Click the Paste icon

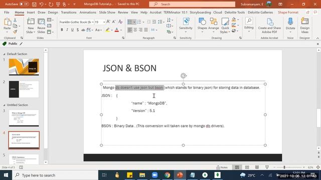click(7, 22)
